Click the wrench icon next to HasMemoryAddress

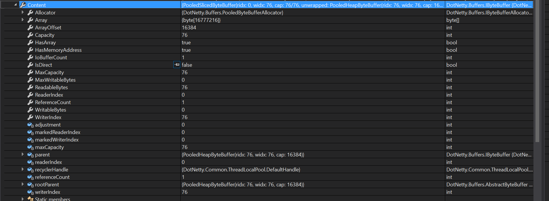[x=30, y=50]
